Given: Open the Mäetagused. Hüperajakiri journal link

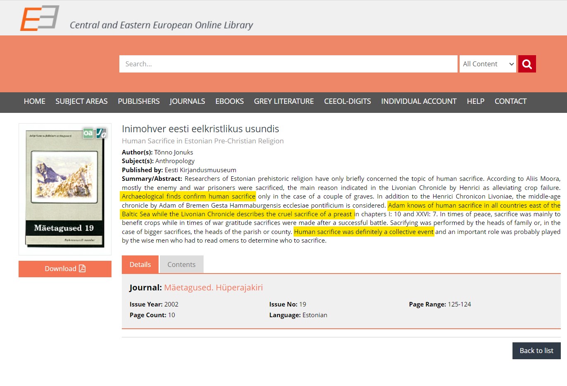Looking at the screenshot, I should pos(214,288).
